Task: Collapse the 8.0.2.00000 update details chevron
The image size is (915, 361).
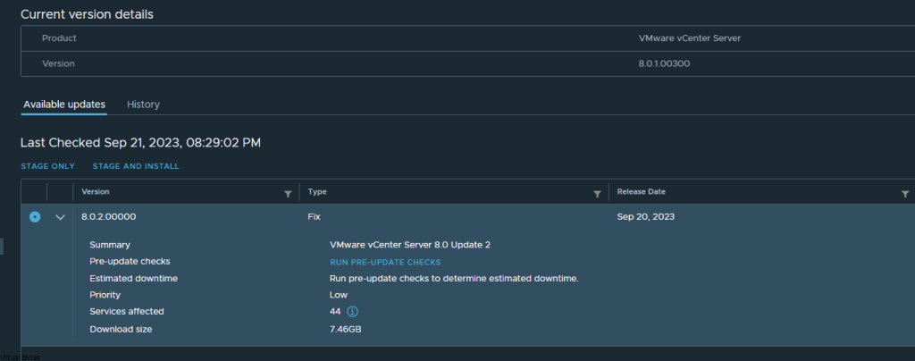Action: (60, 217)
